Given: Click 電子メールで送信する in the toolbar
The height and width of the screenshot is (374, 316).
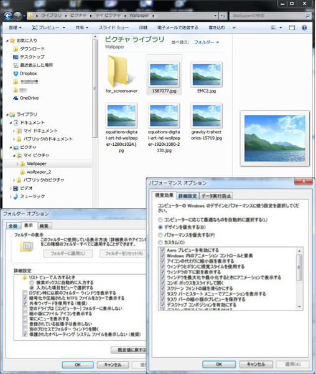Looking at the screenshot, I should click(x=178, y=27).
